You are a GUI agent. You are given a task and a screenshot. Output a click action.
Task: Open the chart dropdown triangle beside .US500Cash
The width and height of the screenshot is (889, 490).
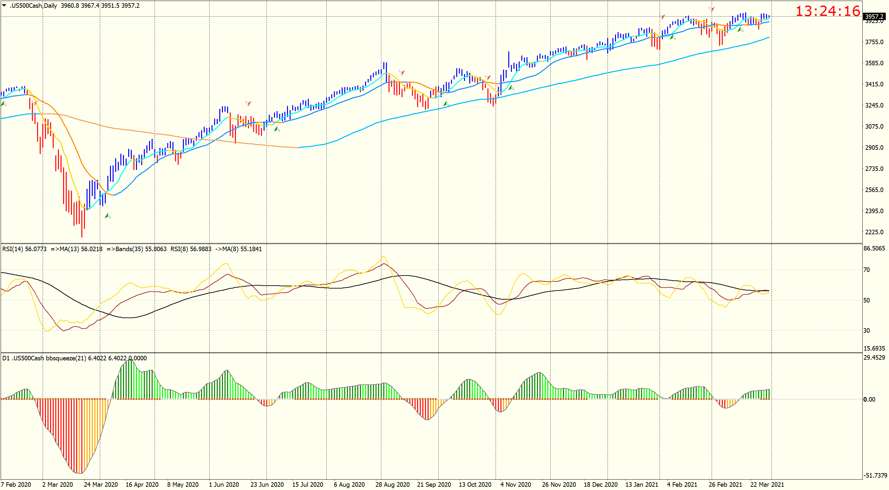tap(4, 6)
